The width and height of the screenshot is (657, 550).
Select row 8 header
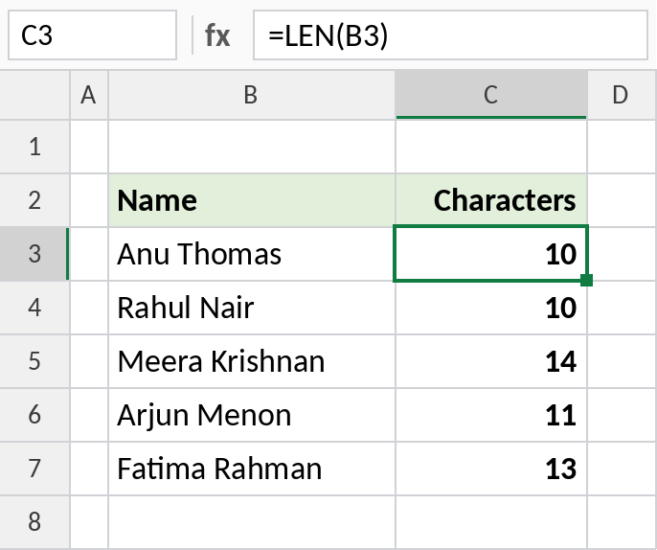34,522
